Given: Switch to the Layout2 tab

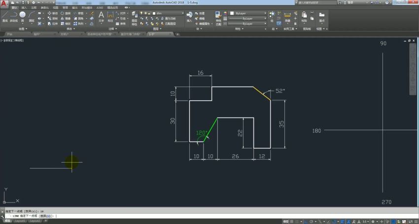Looking at the screenshot, I should coord(35,221).
